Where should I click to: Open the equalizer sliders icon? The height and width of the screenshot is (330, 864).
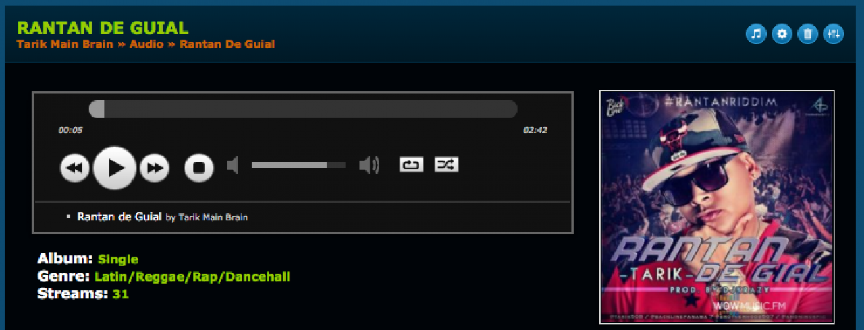point(834,34)
